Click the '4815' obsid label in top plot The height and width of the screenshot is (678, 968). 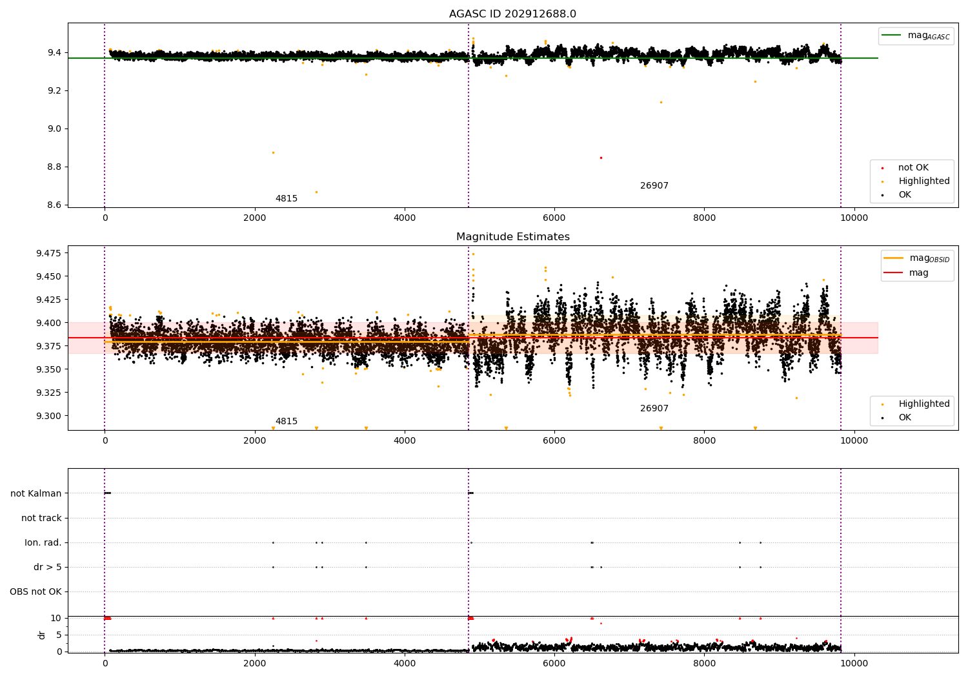coord(287,199)
